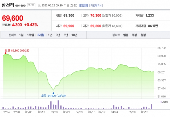The image size is (170, 117).
Task: Click the red up-triangle change icon
Action: tap(13, 25)
